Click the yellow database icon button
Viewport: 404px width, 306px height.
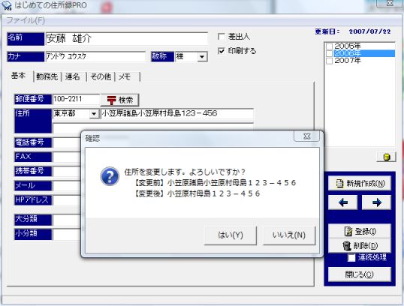387,157
